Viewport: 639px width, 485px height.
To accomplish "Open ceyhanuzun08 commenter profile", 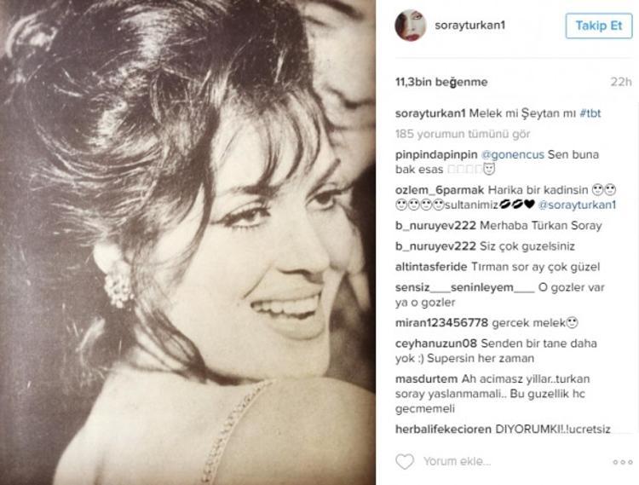I will click(435, 344).
